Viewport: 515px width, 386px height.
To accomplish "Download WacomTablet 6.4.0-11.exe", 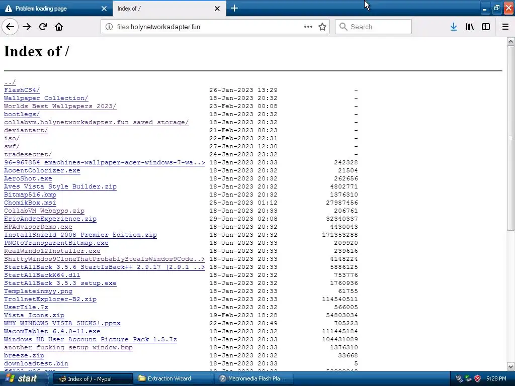I will [x=52, y=331].
